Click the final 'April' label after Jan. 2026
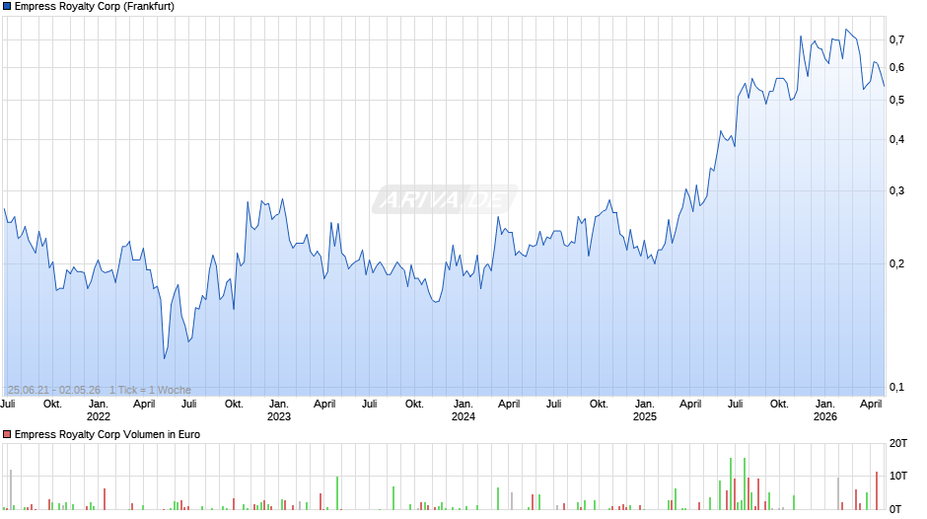Image resolution: width=927 pixels, height=519 pixels. click(871, 405)
